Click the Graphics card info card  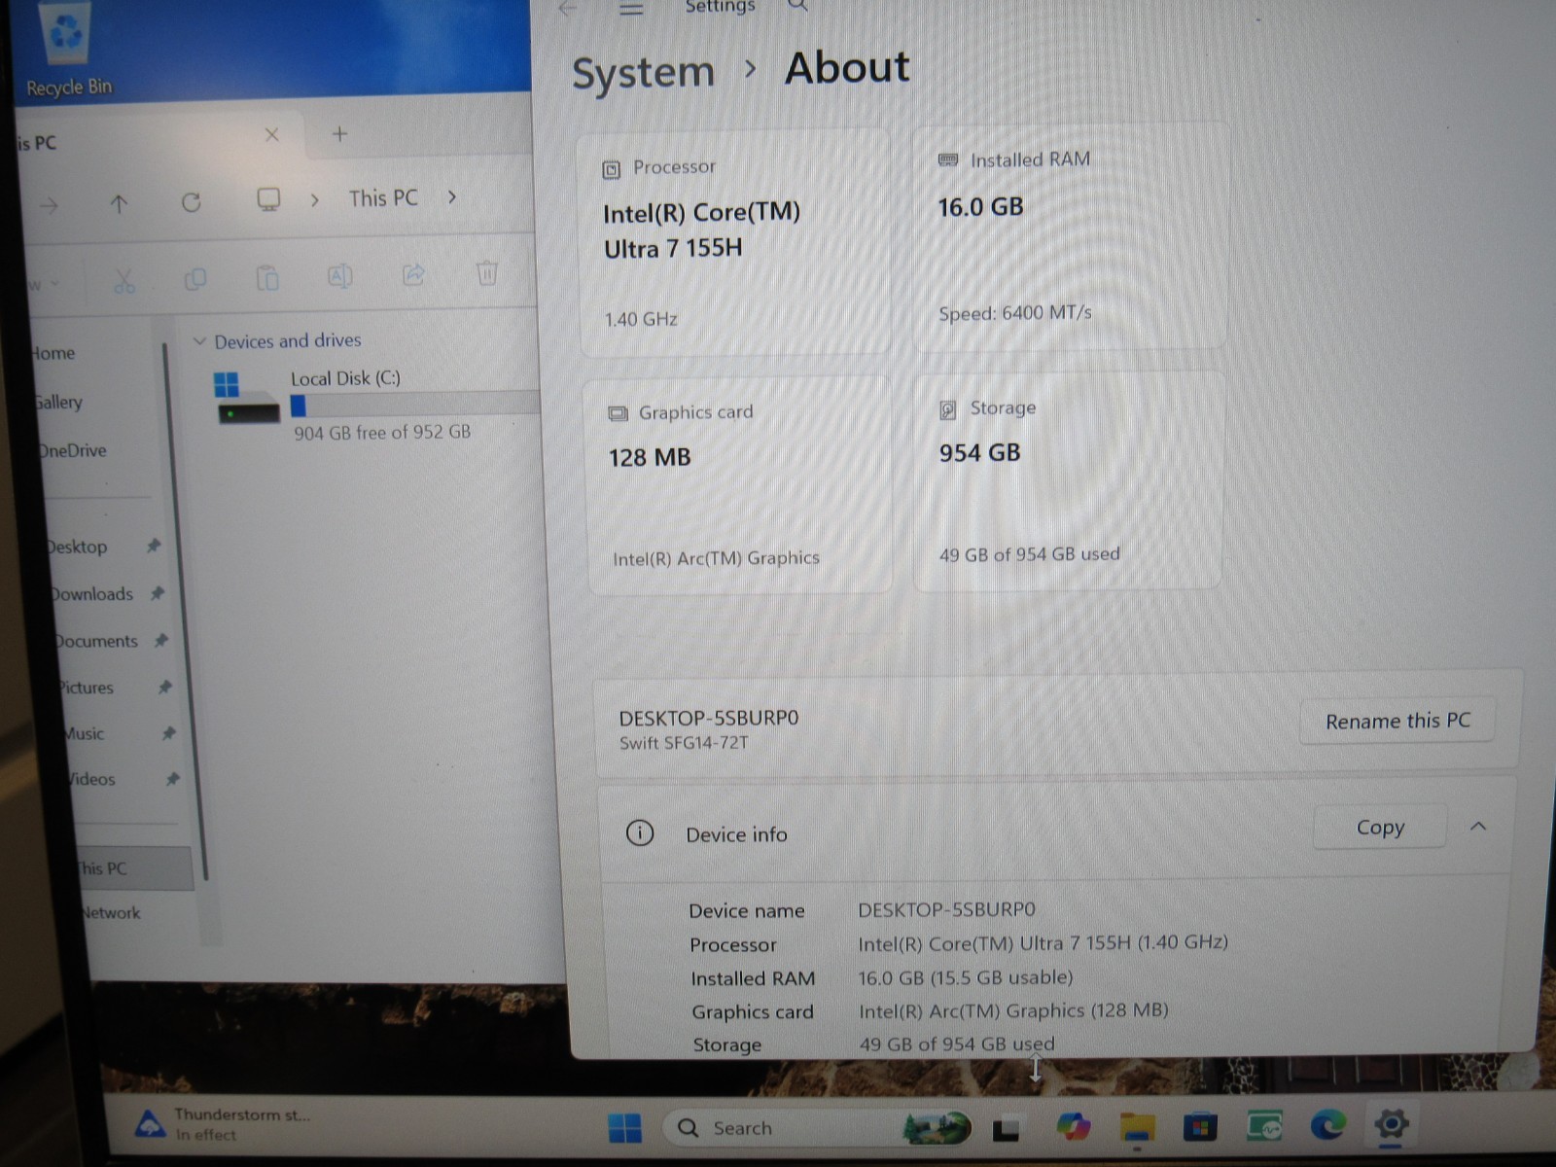pyautogui.click(x=739, y=486)
